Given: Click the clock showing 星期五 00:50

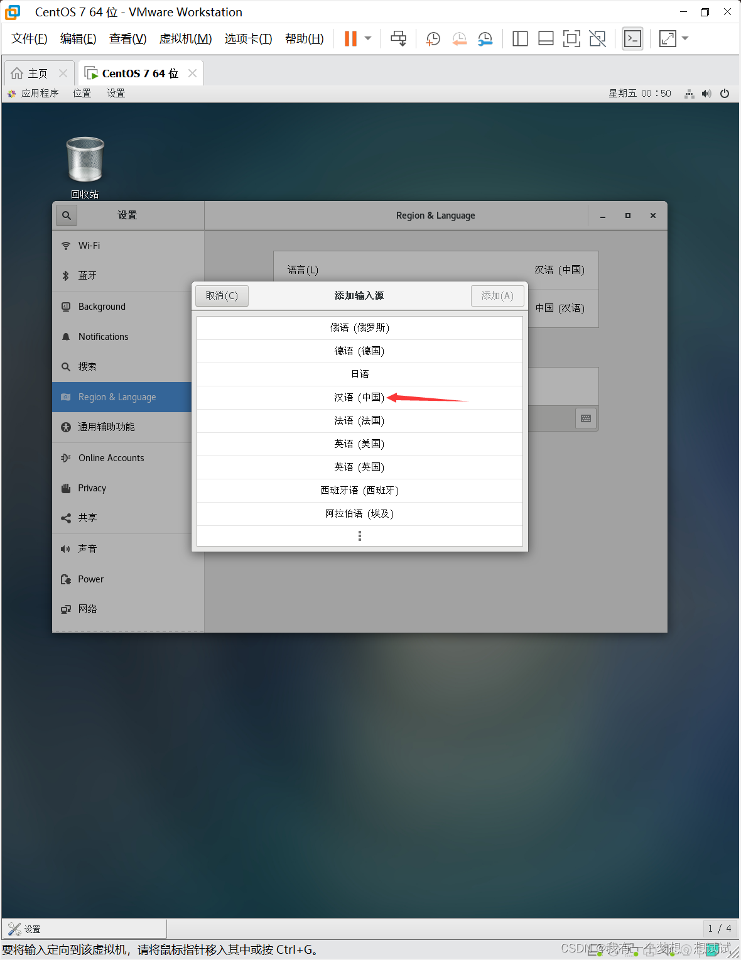Looking at the screenshot, I should click(x=639, y=94).
